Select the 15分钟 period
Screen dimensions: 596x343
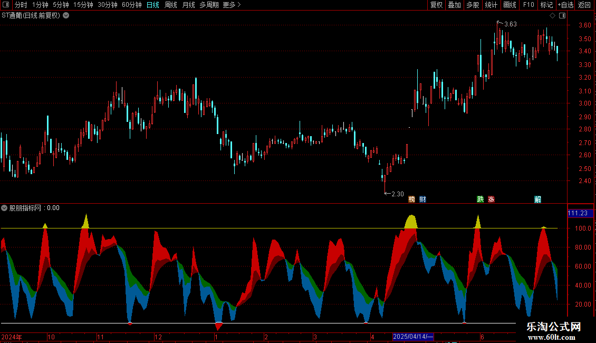(x=83, y=5)
